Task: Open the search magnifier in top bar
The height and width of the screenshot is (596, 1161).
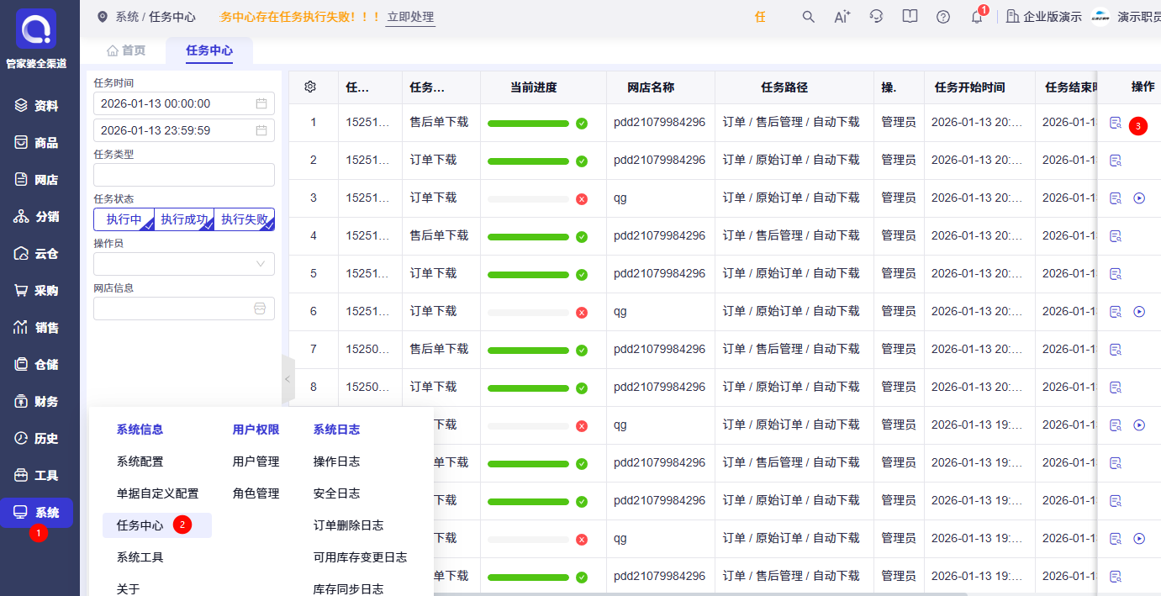Action: [808, 17]
